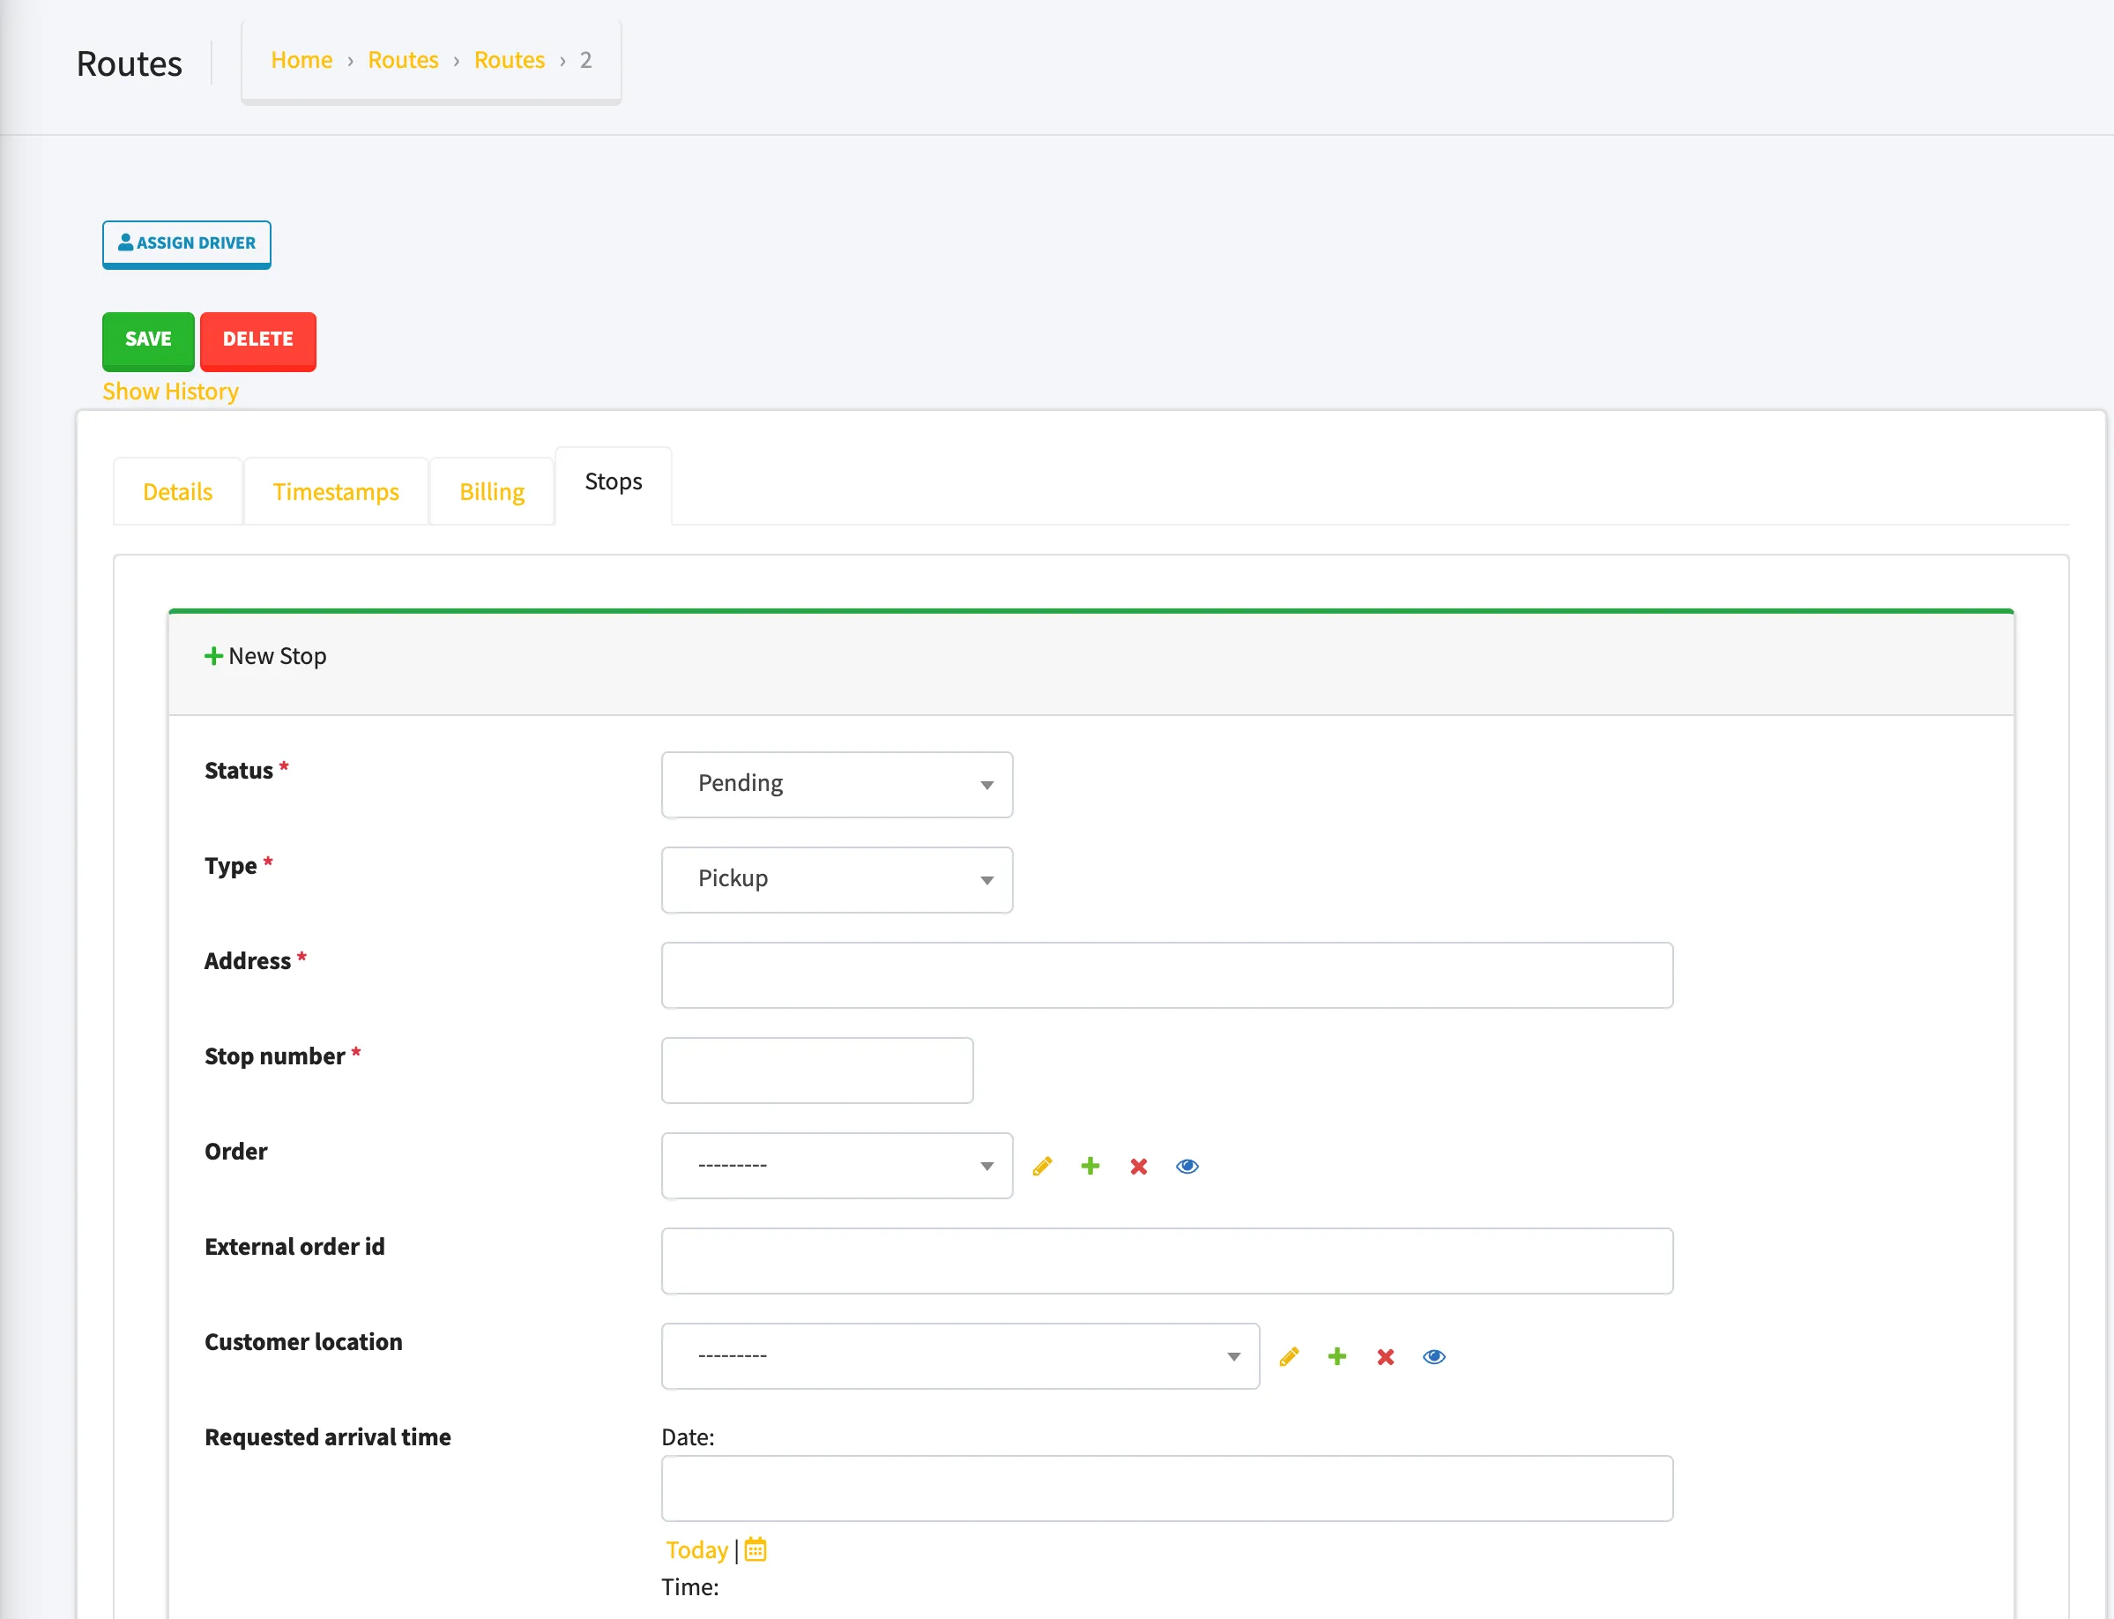Add a new Customer location with the plus icon
The height and width of the screenshot is (1619, 2114).
(x=1336, y=1357)
